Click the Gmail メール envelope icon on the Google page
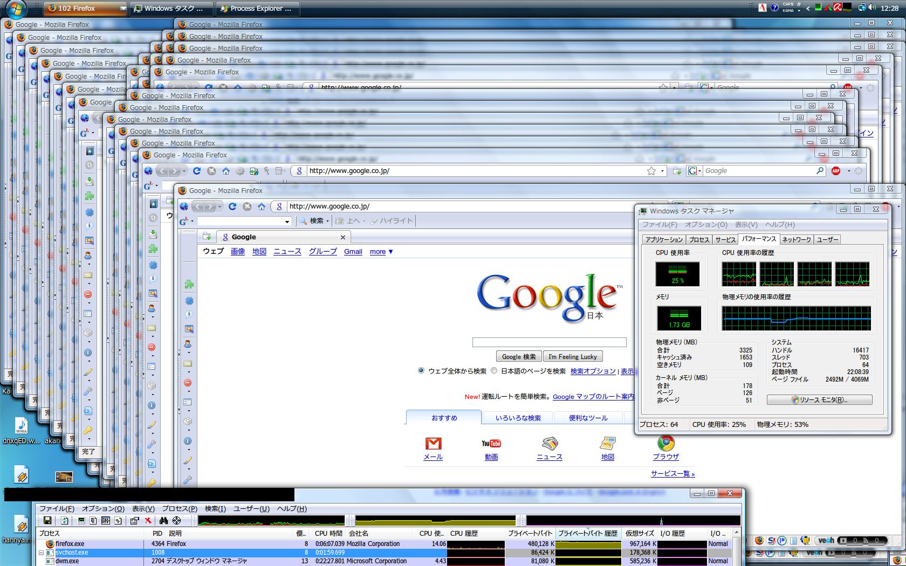Screen dimensions: 906x566 click(433, 444)
